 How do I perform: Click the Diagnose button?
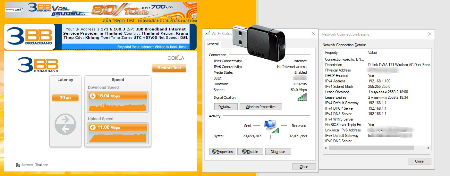click(278, 152)
